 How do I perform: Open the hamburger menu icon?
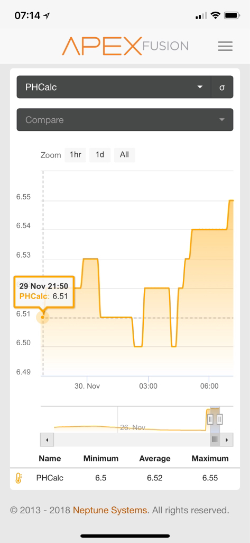[x=225, y=47]
